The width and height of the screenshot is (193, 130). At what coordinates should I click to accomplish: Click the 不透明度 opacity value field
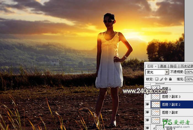(189, 72)
